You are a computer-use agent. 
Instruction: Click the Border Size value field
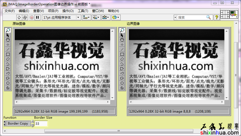[41, 123]
